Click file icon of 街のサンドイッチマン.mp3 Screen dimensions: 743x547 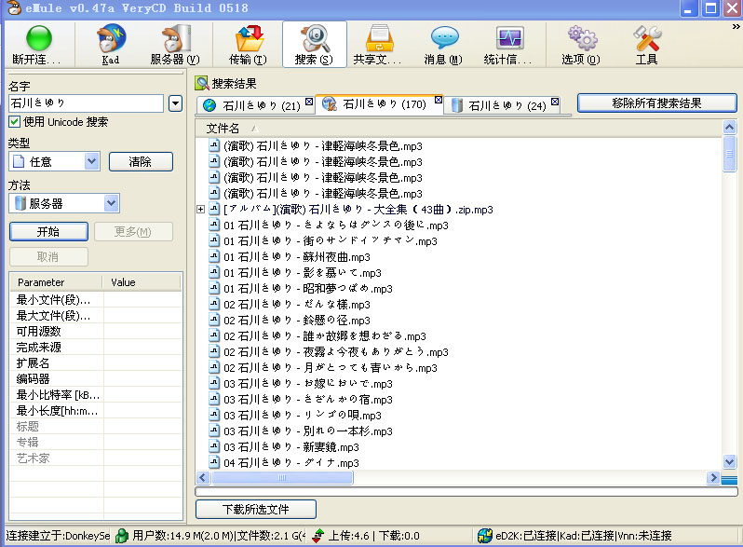214,240
